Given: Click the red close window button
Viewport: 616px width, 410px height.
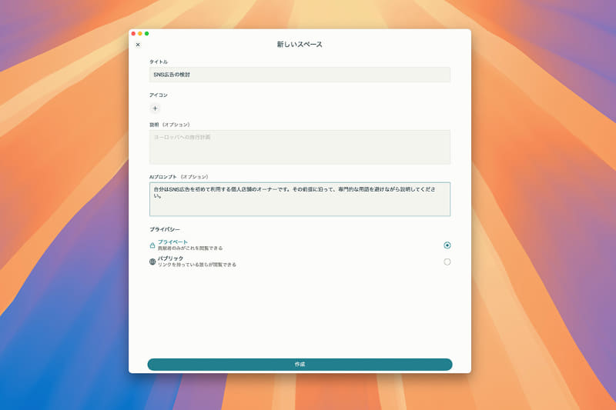Looking at the screenshot, I should (133, 34).
